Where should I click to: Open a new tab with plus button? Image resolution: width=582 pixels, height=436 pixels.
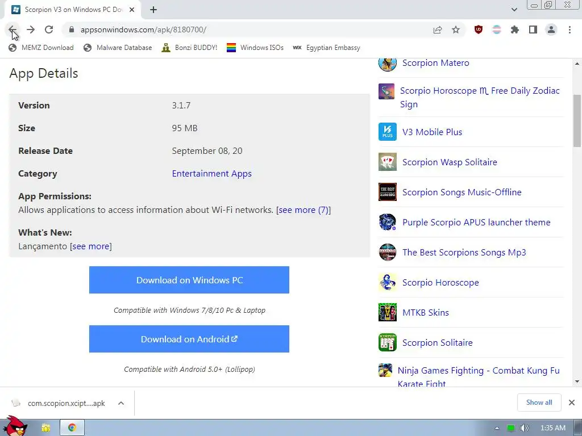click(x=153, y=10)
